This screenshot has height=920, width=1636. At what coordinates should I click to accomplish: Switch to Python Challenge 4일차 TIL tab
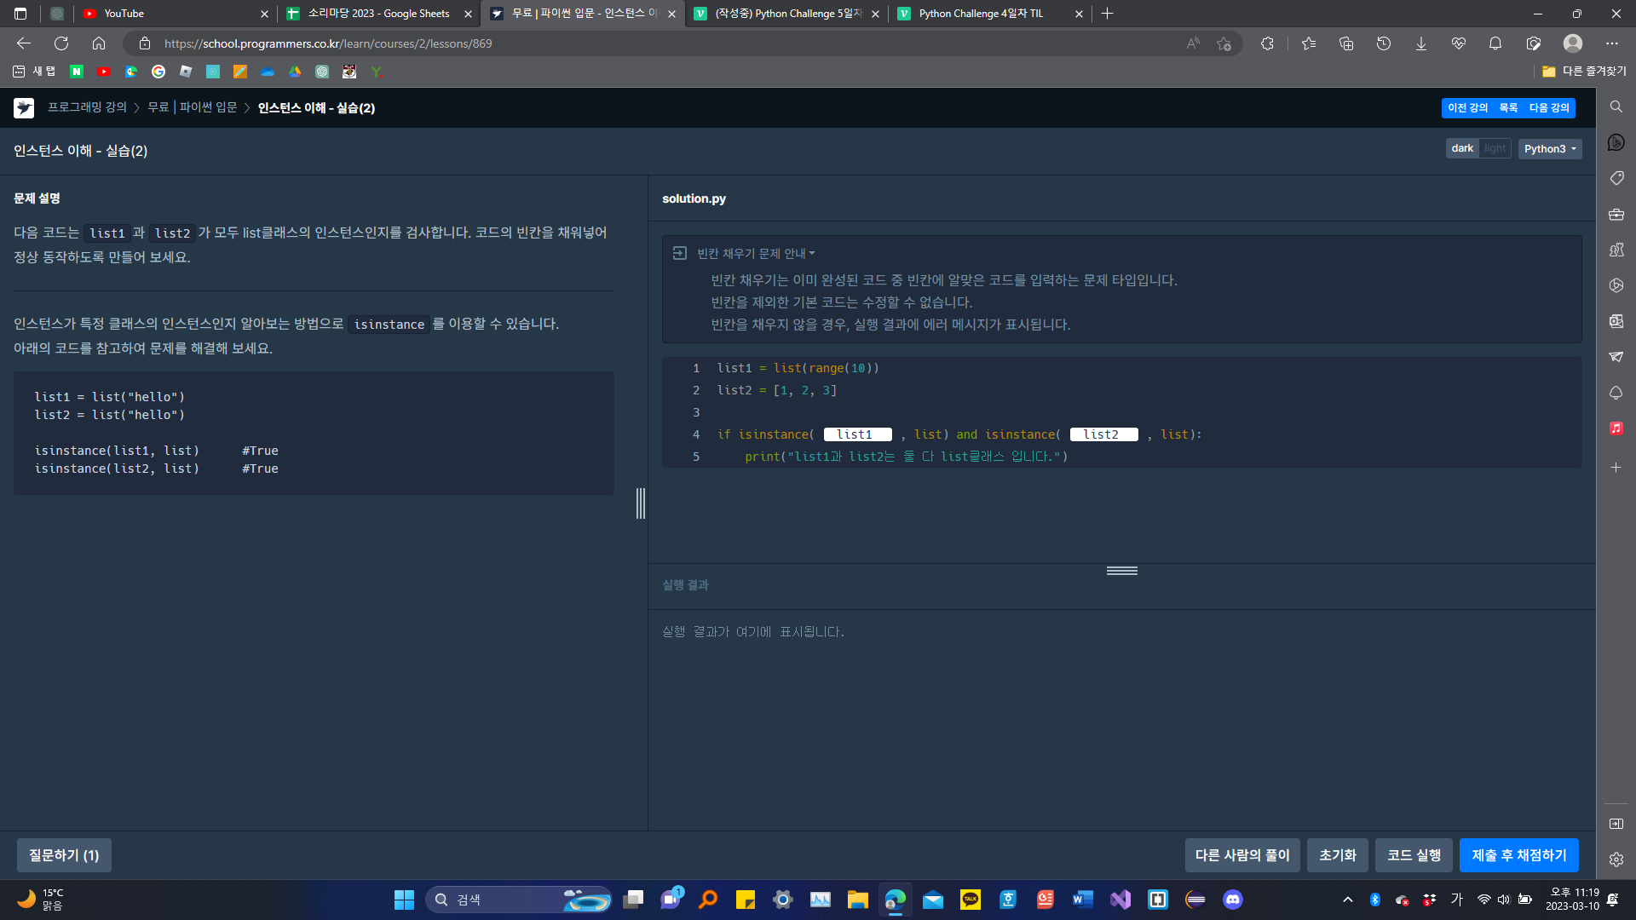pos(980,14)
